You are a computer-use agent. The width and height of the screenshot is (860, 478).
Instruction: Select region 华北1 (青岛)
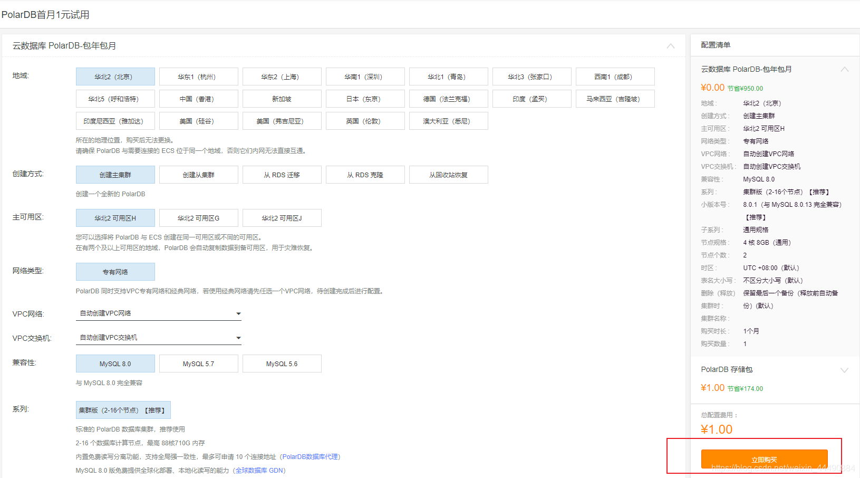(448, 77)
